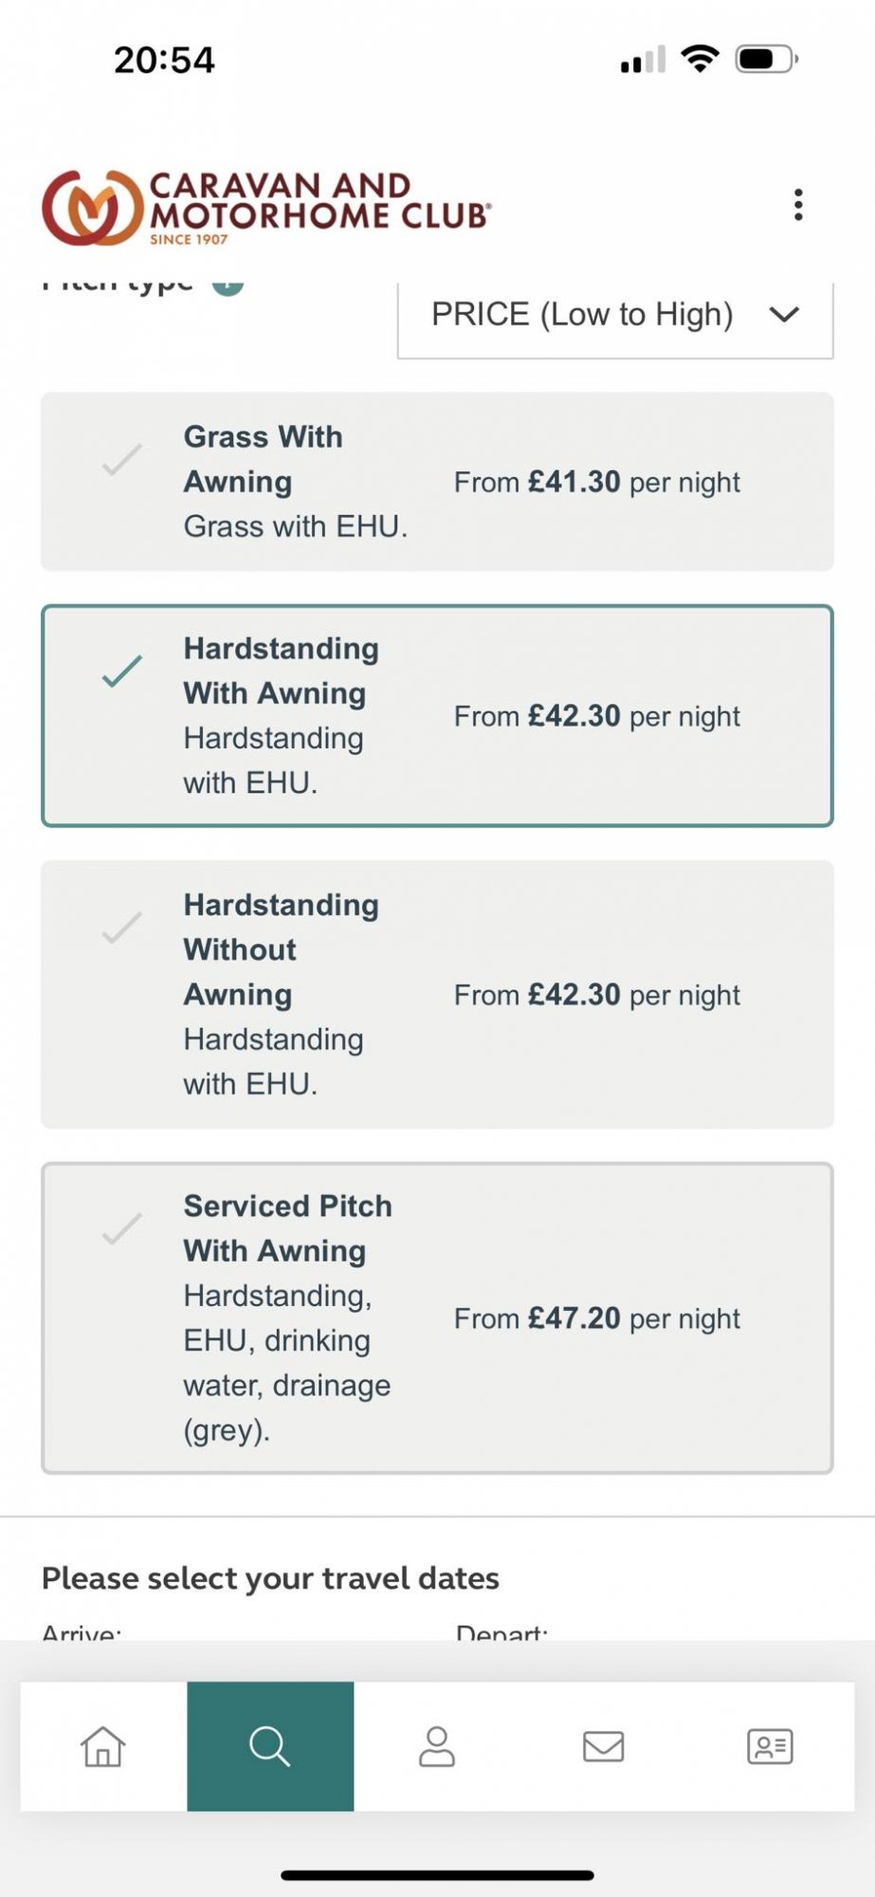Expand sort options using the chevron arrow
Image resolution: width=875 pixels, height=1897 pixels.
(x=785, y=315)
